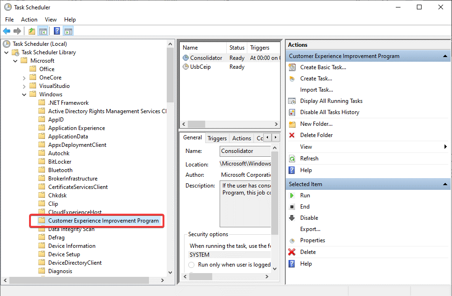Click the Refresh icon in Actions
Image resolution: width=452 pixels, height=296 pixels.
(292, 159)
